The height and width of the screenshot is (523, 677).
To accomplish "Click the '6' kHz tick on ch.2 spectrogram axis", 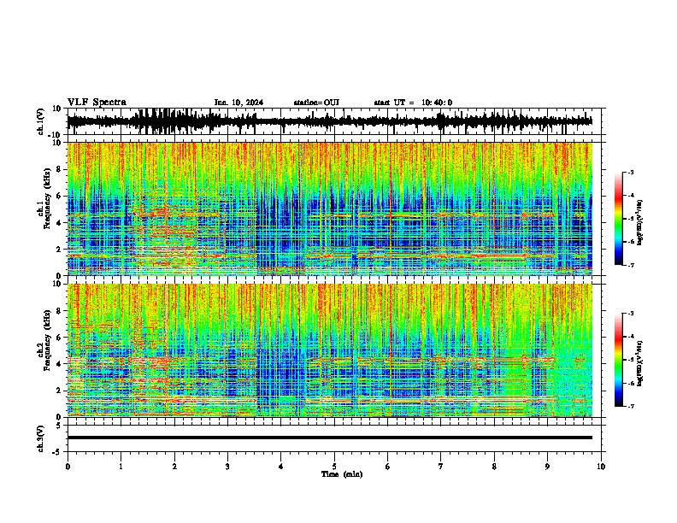I will tap(59, 338).
